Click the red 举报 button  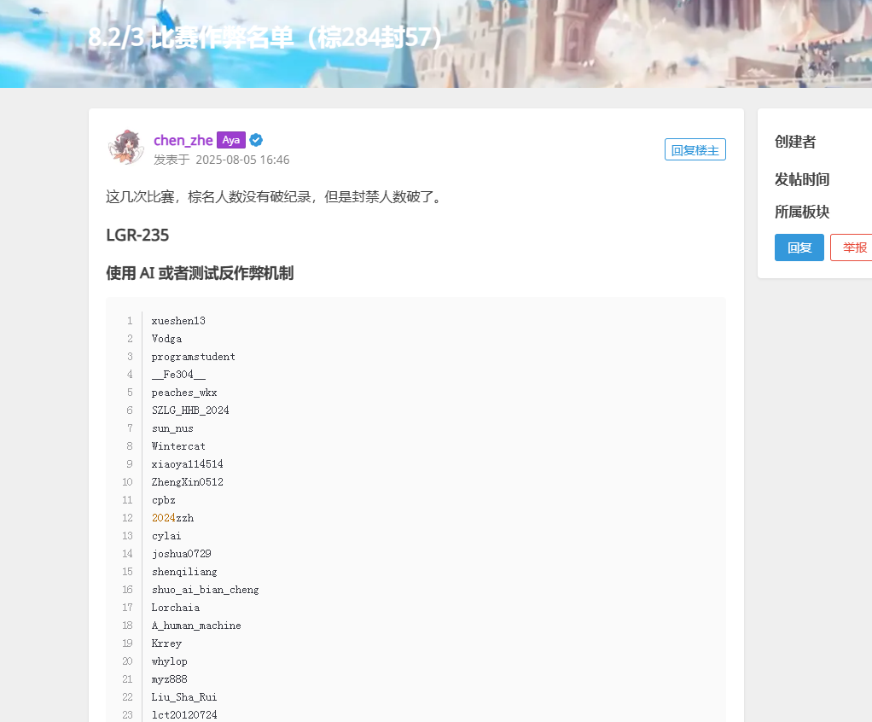coord(854,247)
